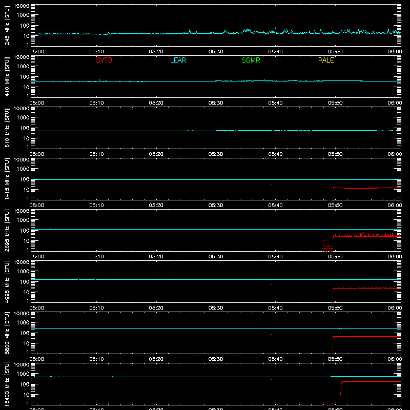Viewport: 410px width, 410px height.
Task: Click the '1000' tick of the 15400 MHz plot
Action: [23, 374]
